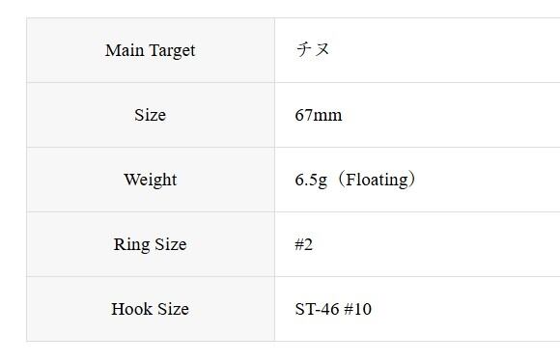Click empty area right of #2
Screen dimensions: 560x363
point(435,245)
